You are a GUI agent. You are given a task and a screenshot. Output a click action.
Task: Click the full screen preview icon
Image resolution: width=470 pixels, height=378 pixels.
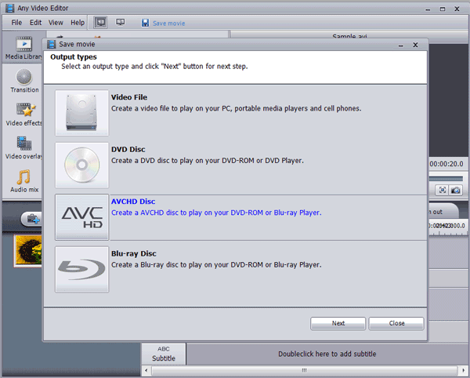pos(443,191)
